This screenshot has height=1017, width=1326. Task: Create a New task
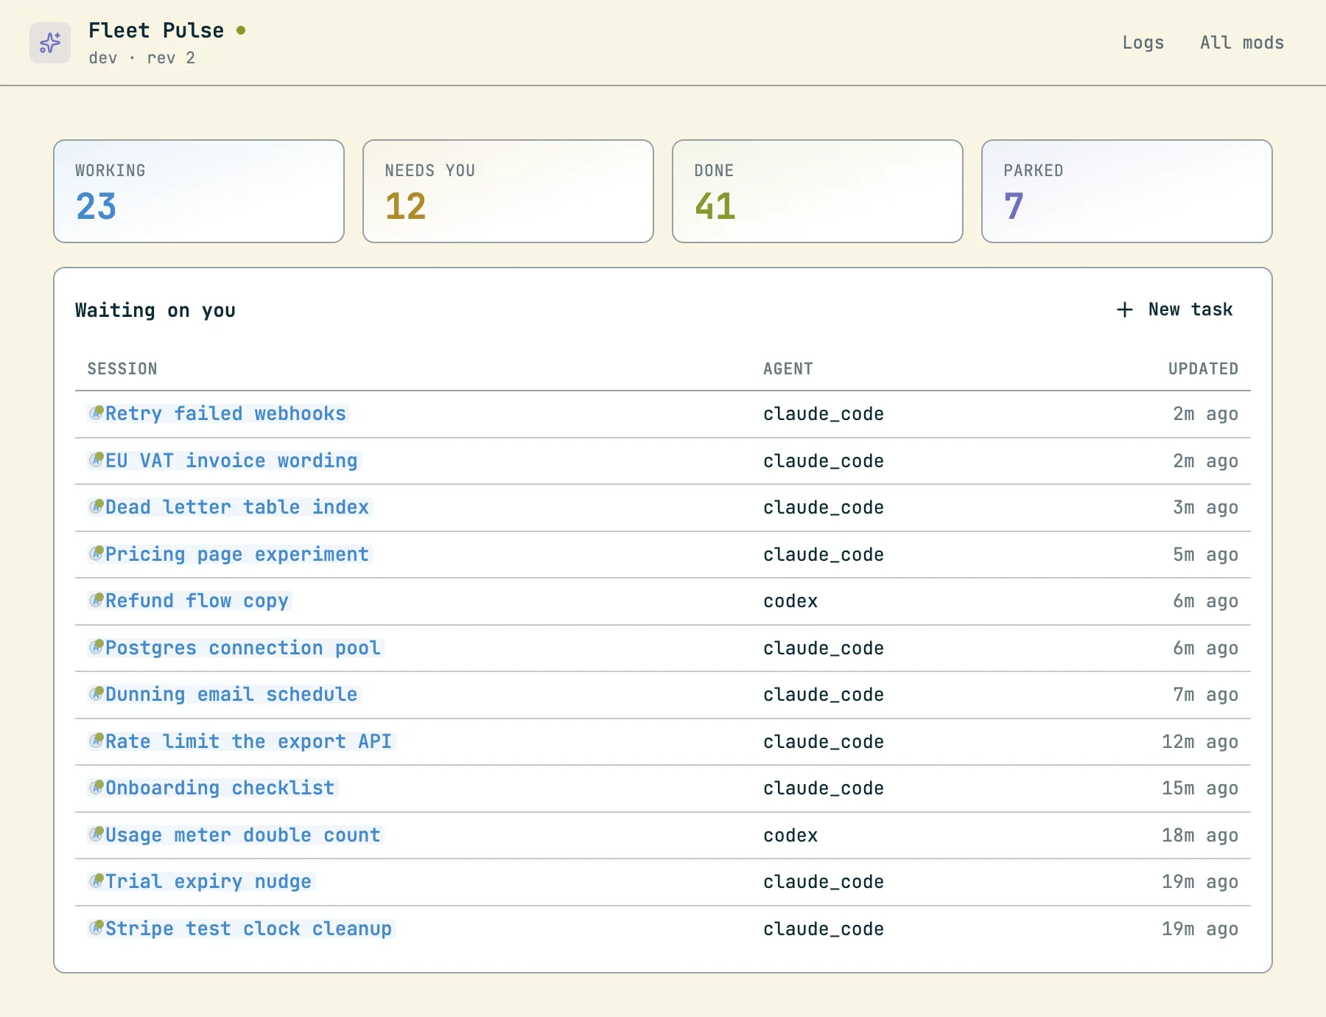pos(1175,310)
